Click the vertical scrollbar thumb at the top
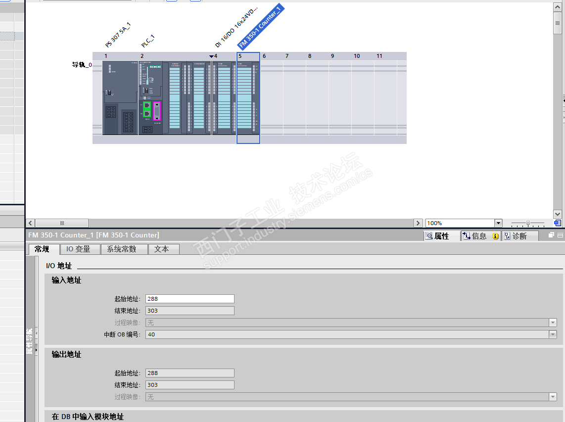The image size is (565, 422). point(558,23)
